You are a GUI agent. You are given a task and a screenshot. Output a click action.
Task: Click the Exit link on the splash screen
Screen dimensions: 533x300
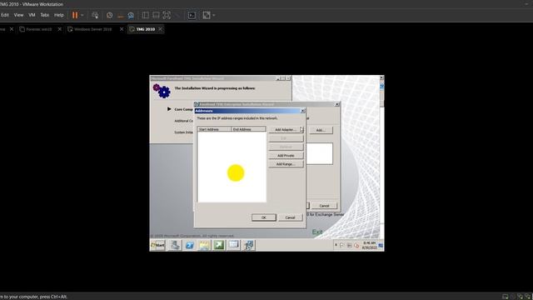pyautogui.click(x=317, y=232)
